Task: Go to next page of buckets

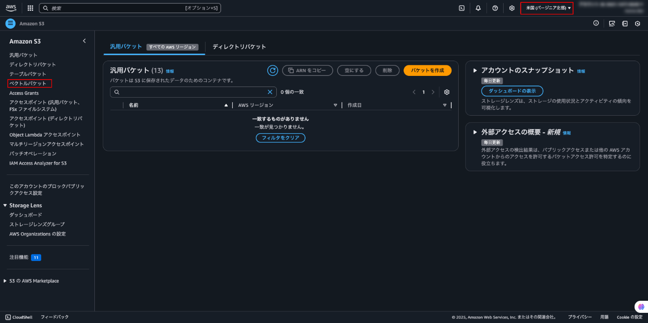Action: click(x=433, y=92)
